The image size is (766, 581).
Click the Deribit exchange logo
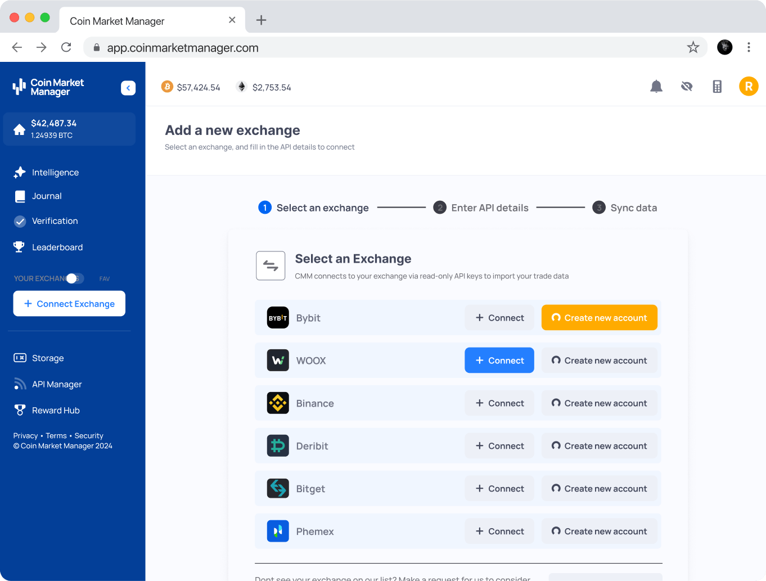(278, 445)
